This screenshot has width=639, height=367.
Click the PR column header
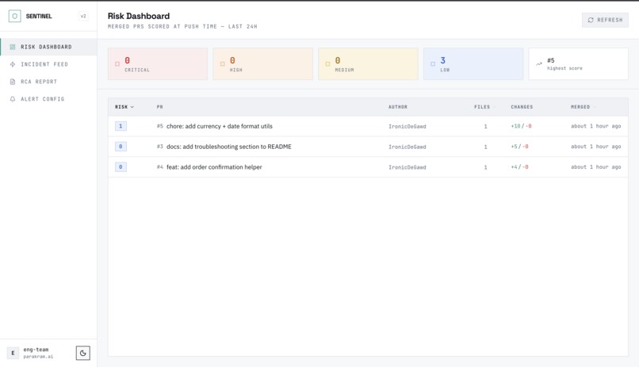pyautogui.click(x=160, y=107)
